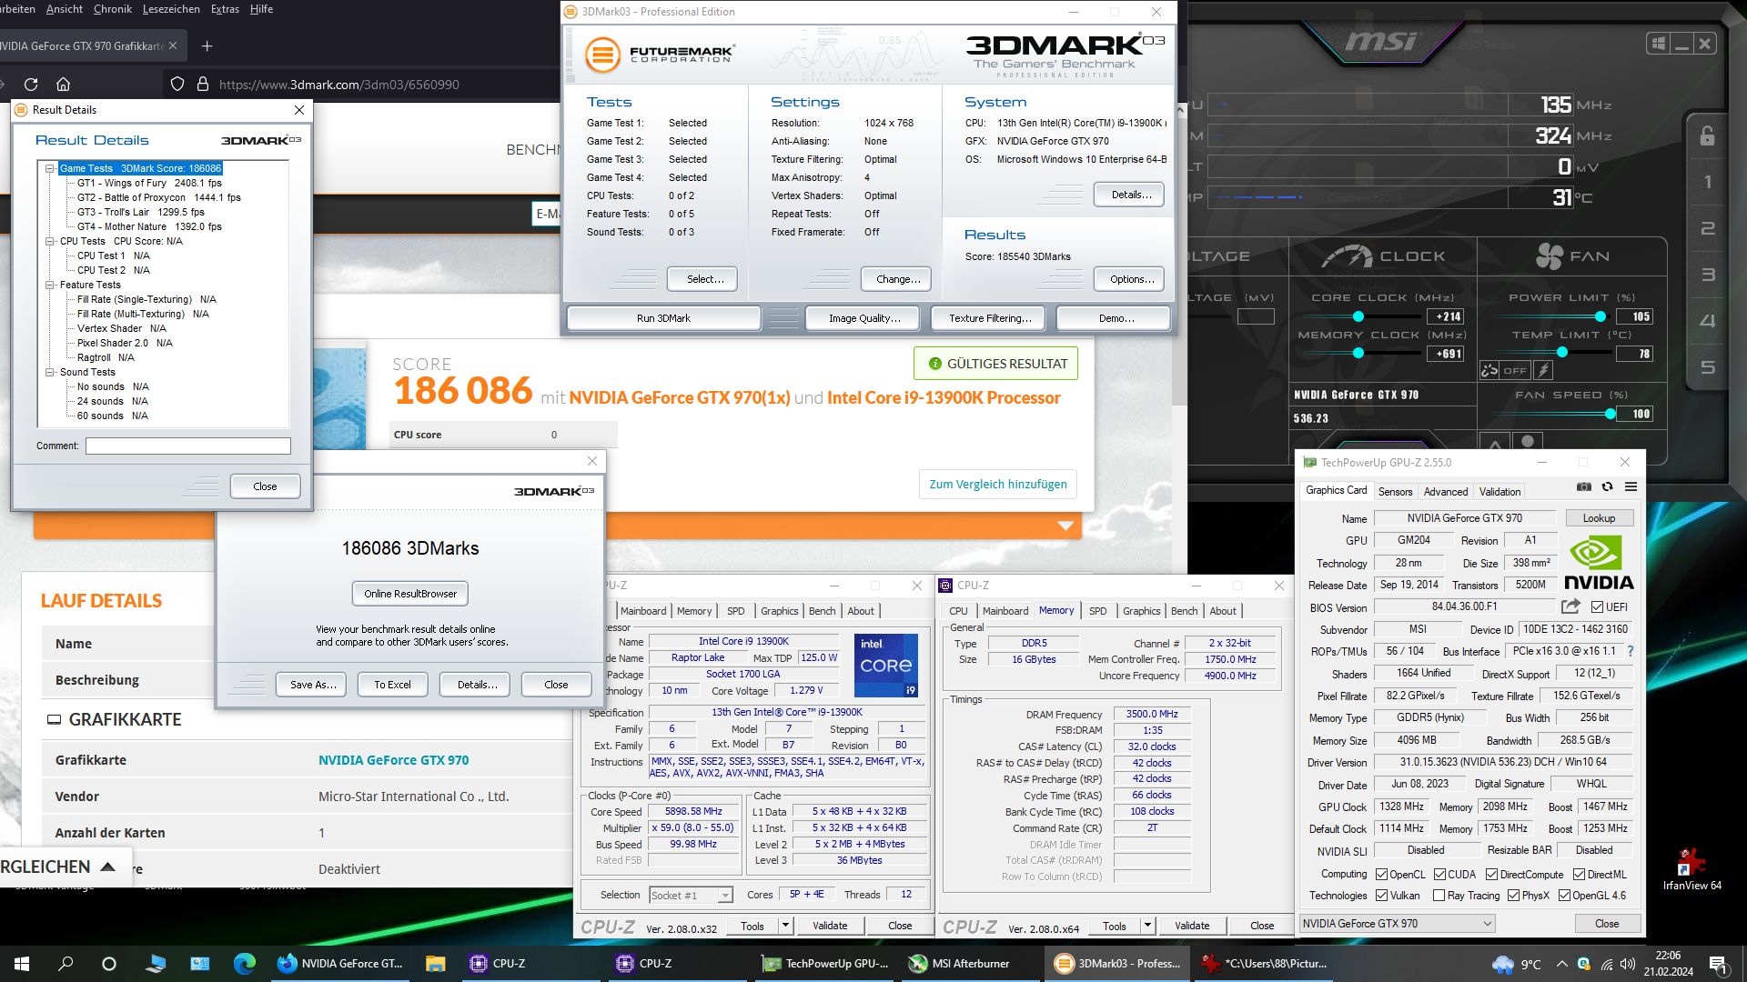Click the BIOS export share icon in GPU-Z

(1570, 606)
